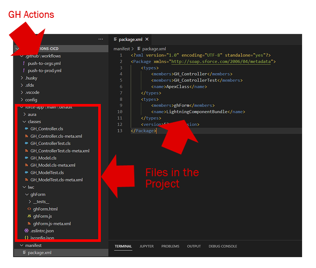Click HTML icon beside ghForm.html
The image size is (316, 268).
point(29,209)
